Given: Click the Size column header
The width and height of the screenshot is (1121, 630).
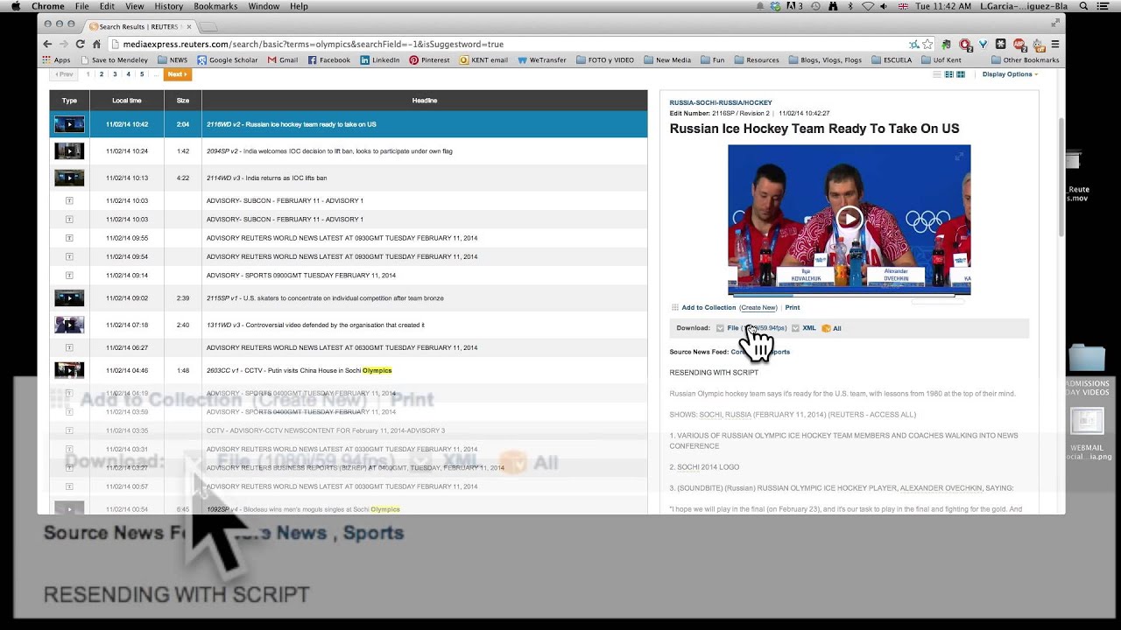Looking at the screenshot, I should click(x=183, y=101).
